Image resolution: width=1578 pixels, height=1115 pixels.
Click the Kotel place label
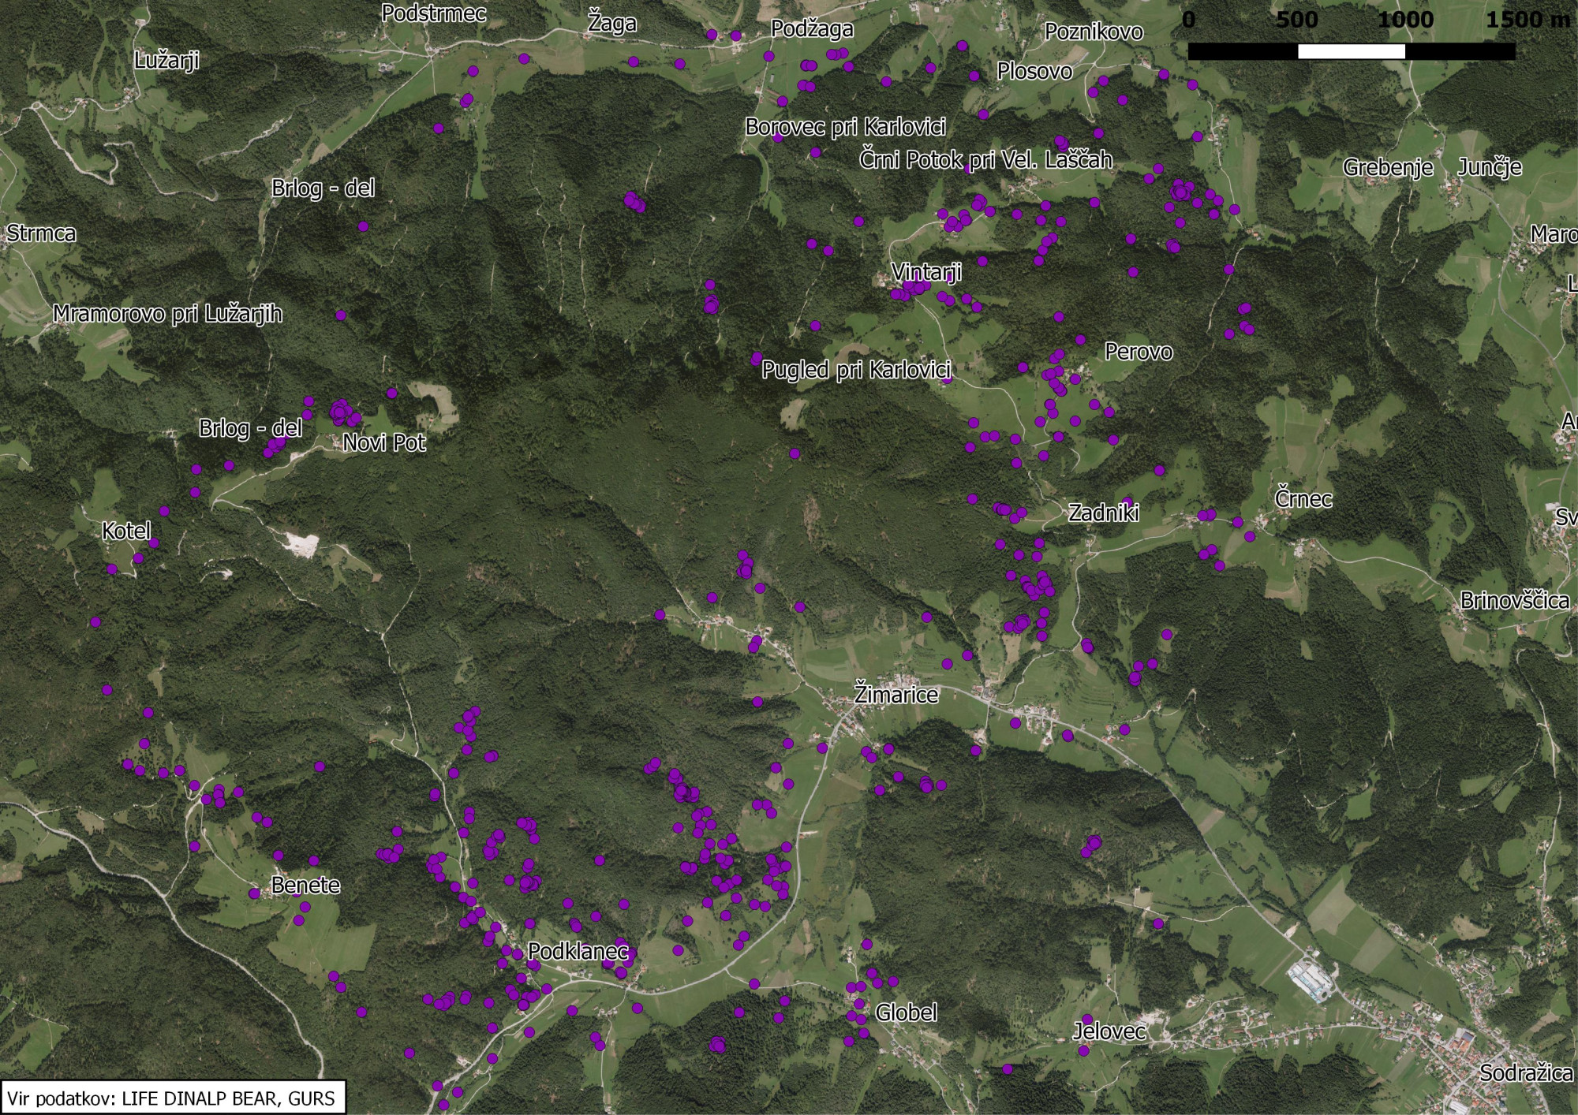126,531
